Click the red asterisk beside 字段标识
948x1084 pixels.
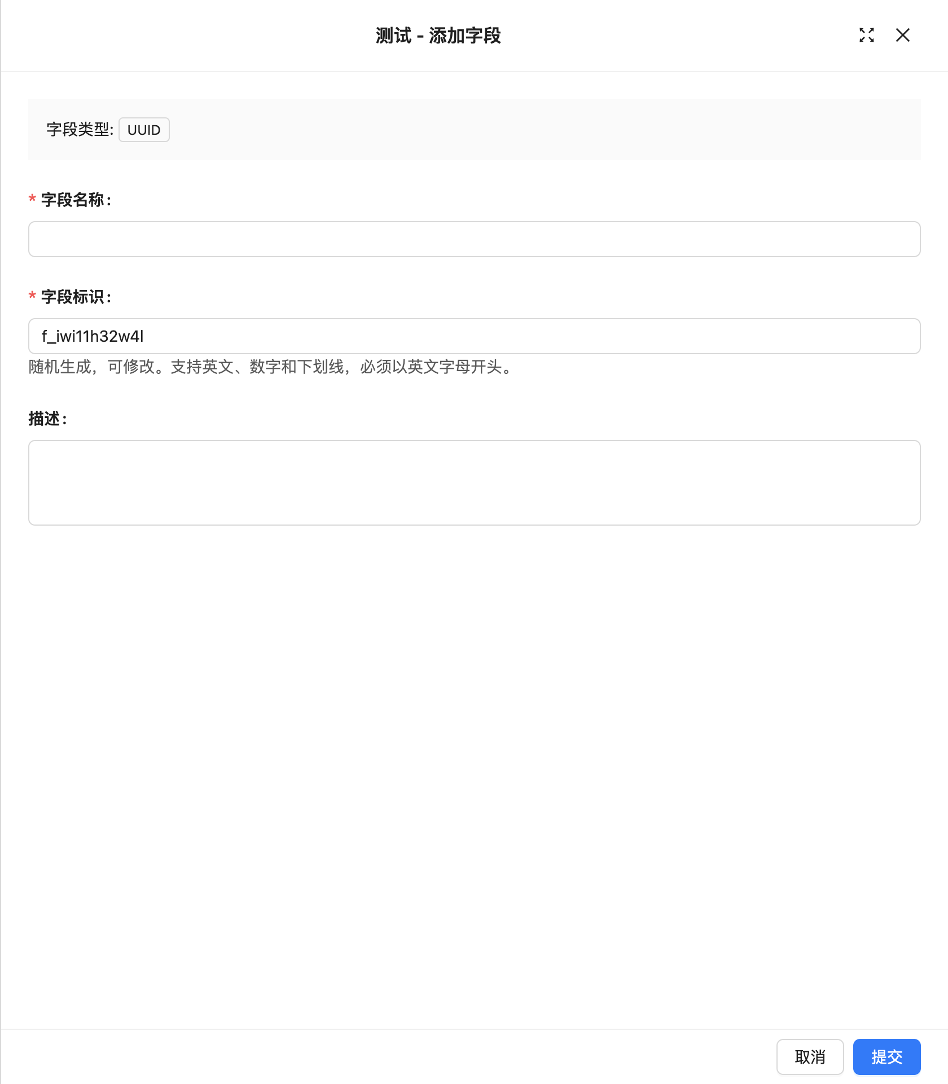[32, 297]
